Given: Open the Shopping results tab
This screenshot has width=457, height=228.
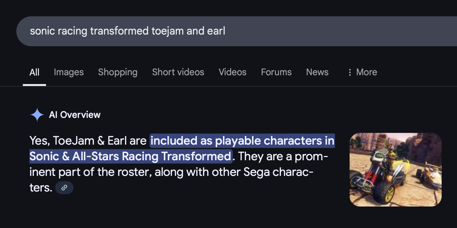Looking at the screenshot, I should 118,72.
